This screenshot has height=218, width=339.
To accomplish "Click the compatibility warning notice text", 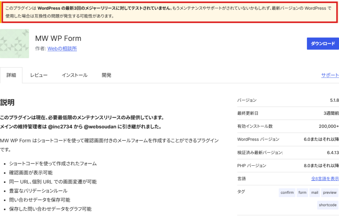I will (x=168, y=12).
